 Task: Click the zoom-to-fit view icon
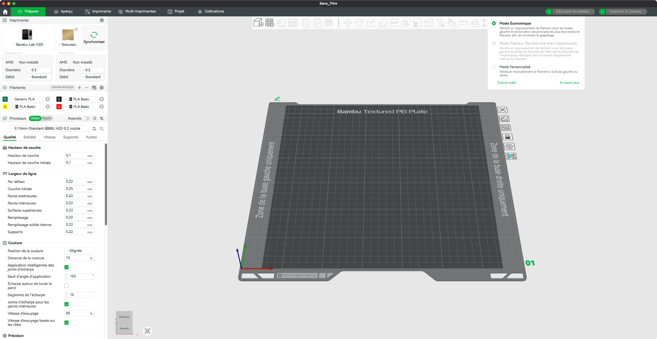(148, 331)
